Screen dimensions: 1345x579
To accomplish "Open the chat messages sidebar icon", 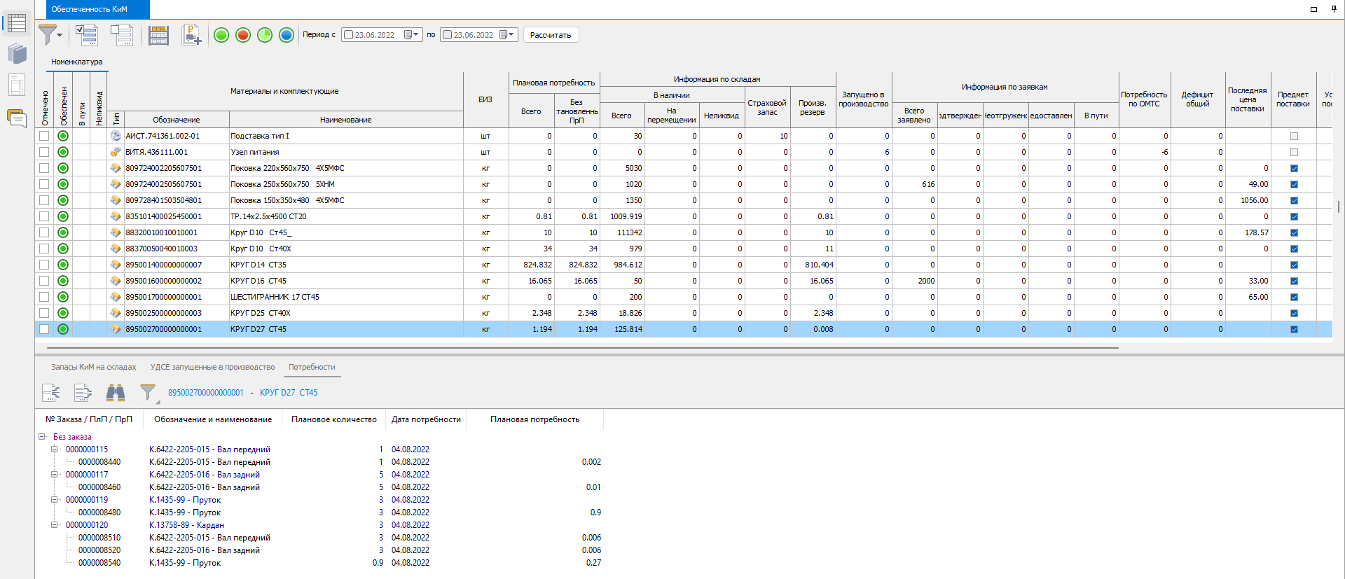I will pos(17,118).
